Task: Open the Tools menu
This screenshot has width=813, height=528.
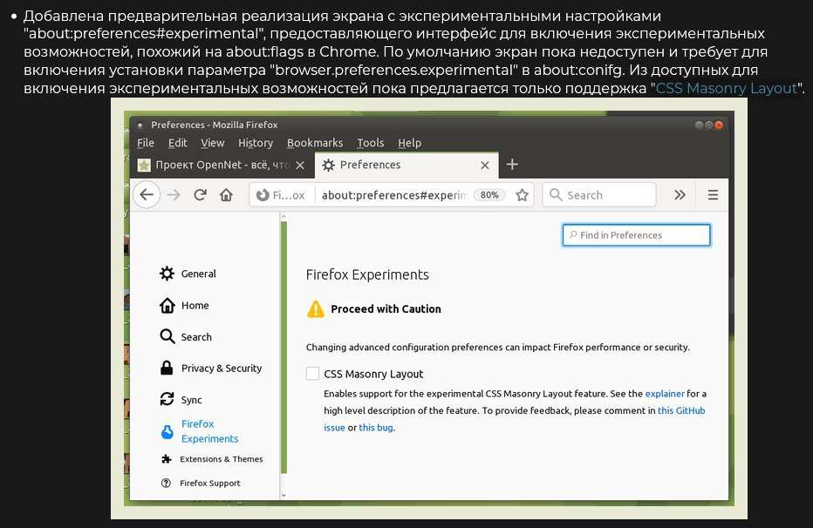Action: coord(370,143)
